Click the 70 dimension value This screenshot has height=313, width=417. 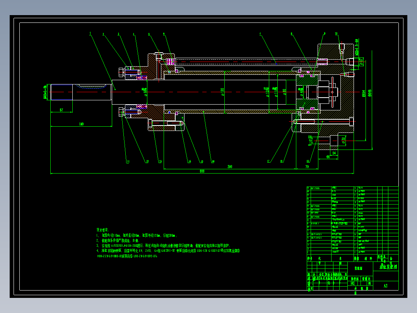coord(307,167)
